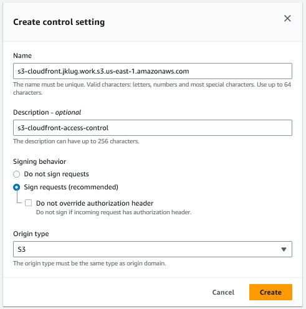The height and width of the screenshot is (309, 306).
Task: Click Do not override authorization header label
Action: point(95,203)
